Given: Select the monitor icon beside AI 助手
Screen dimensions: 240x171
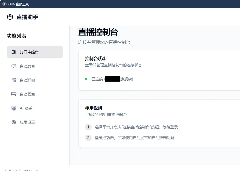Looking at the screenshot, I should [14, 108].
